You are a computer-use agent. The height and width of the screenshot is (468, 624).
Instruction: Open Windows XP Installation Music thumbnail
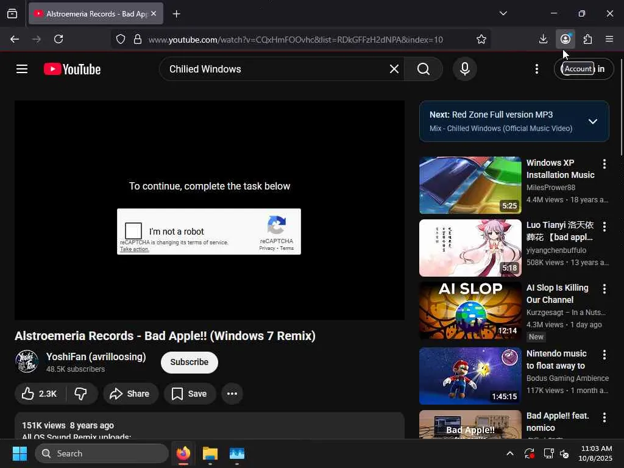click(x=470, y=185)
